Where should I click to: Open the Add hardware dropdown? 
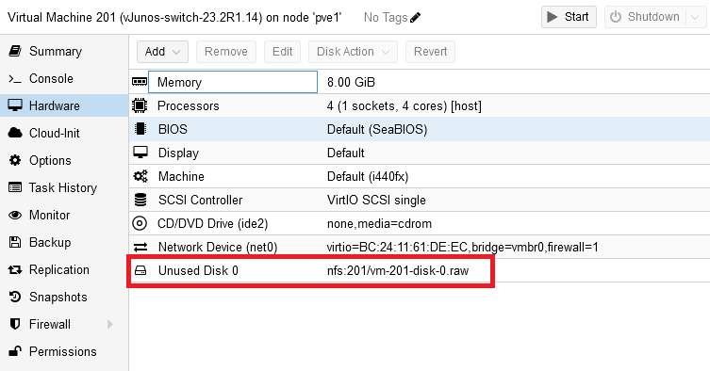162,52
